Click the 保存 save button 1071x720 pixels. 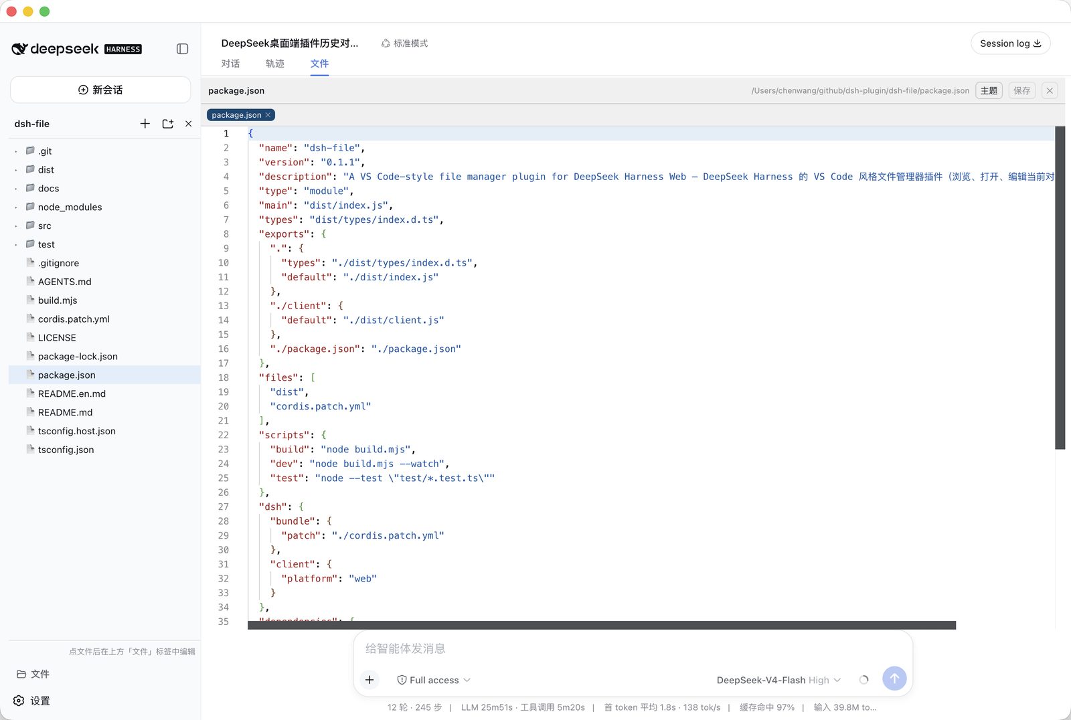tap(1022, 91)
